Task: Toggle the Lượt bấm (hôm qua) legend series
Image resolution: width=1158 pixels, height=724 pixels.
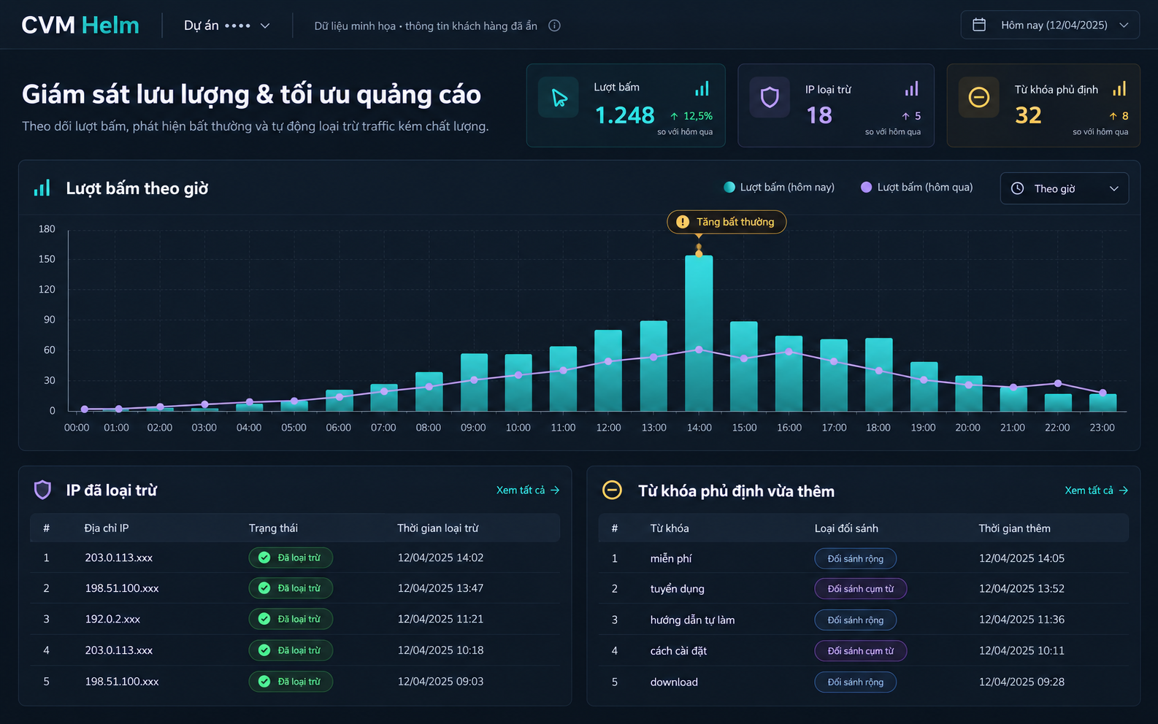Action: click(917, 187)
